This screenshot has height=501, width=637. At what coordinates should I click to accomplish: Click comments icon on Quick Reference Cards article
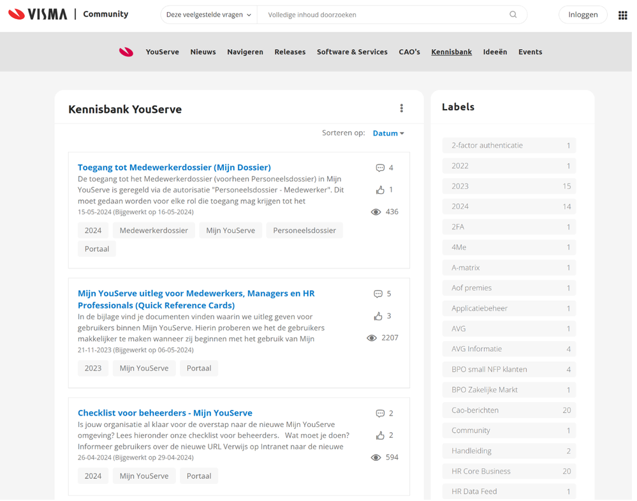[x=378, y=294]
